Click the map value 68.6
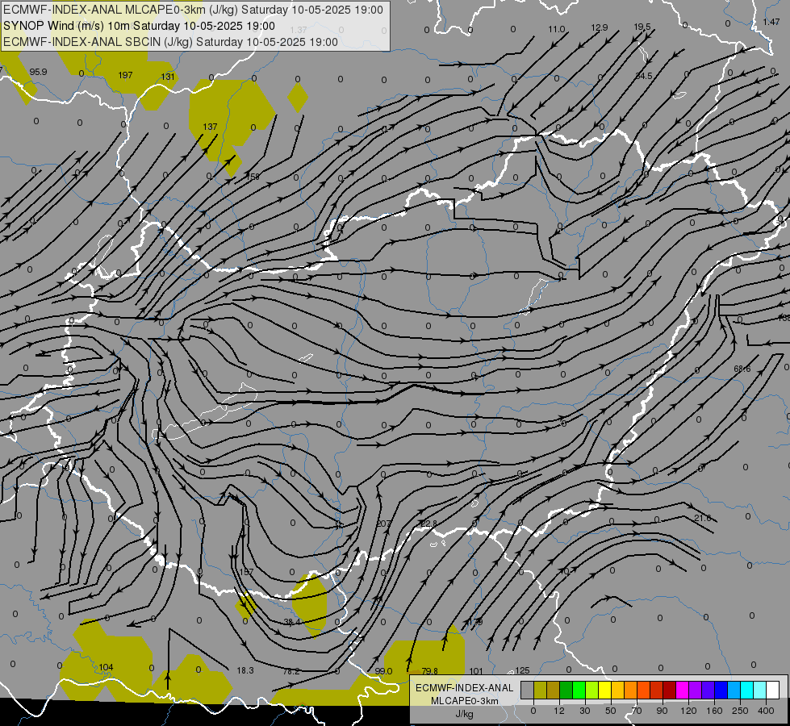The width and height of the screenshot is (790, 726). (x=742, y=369)
